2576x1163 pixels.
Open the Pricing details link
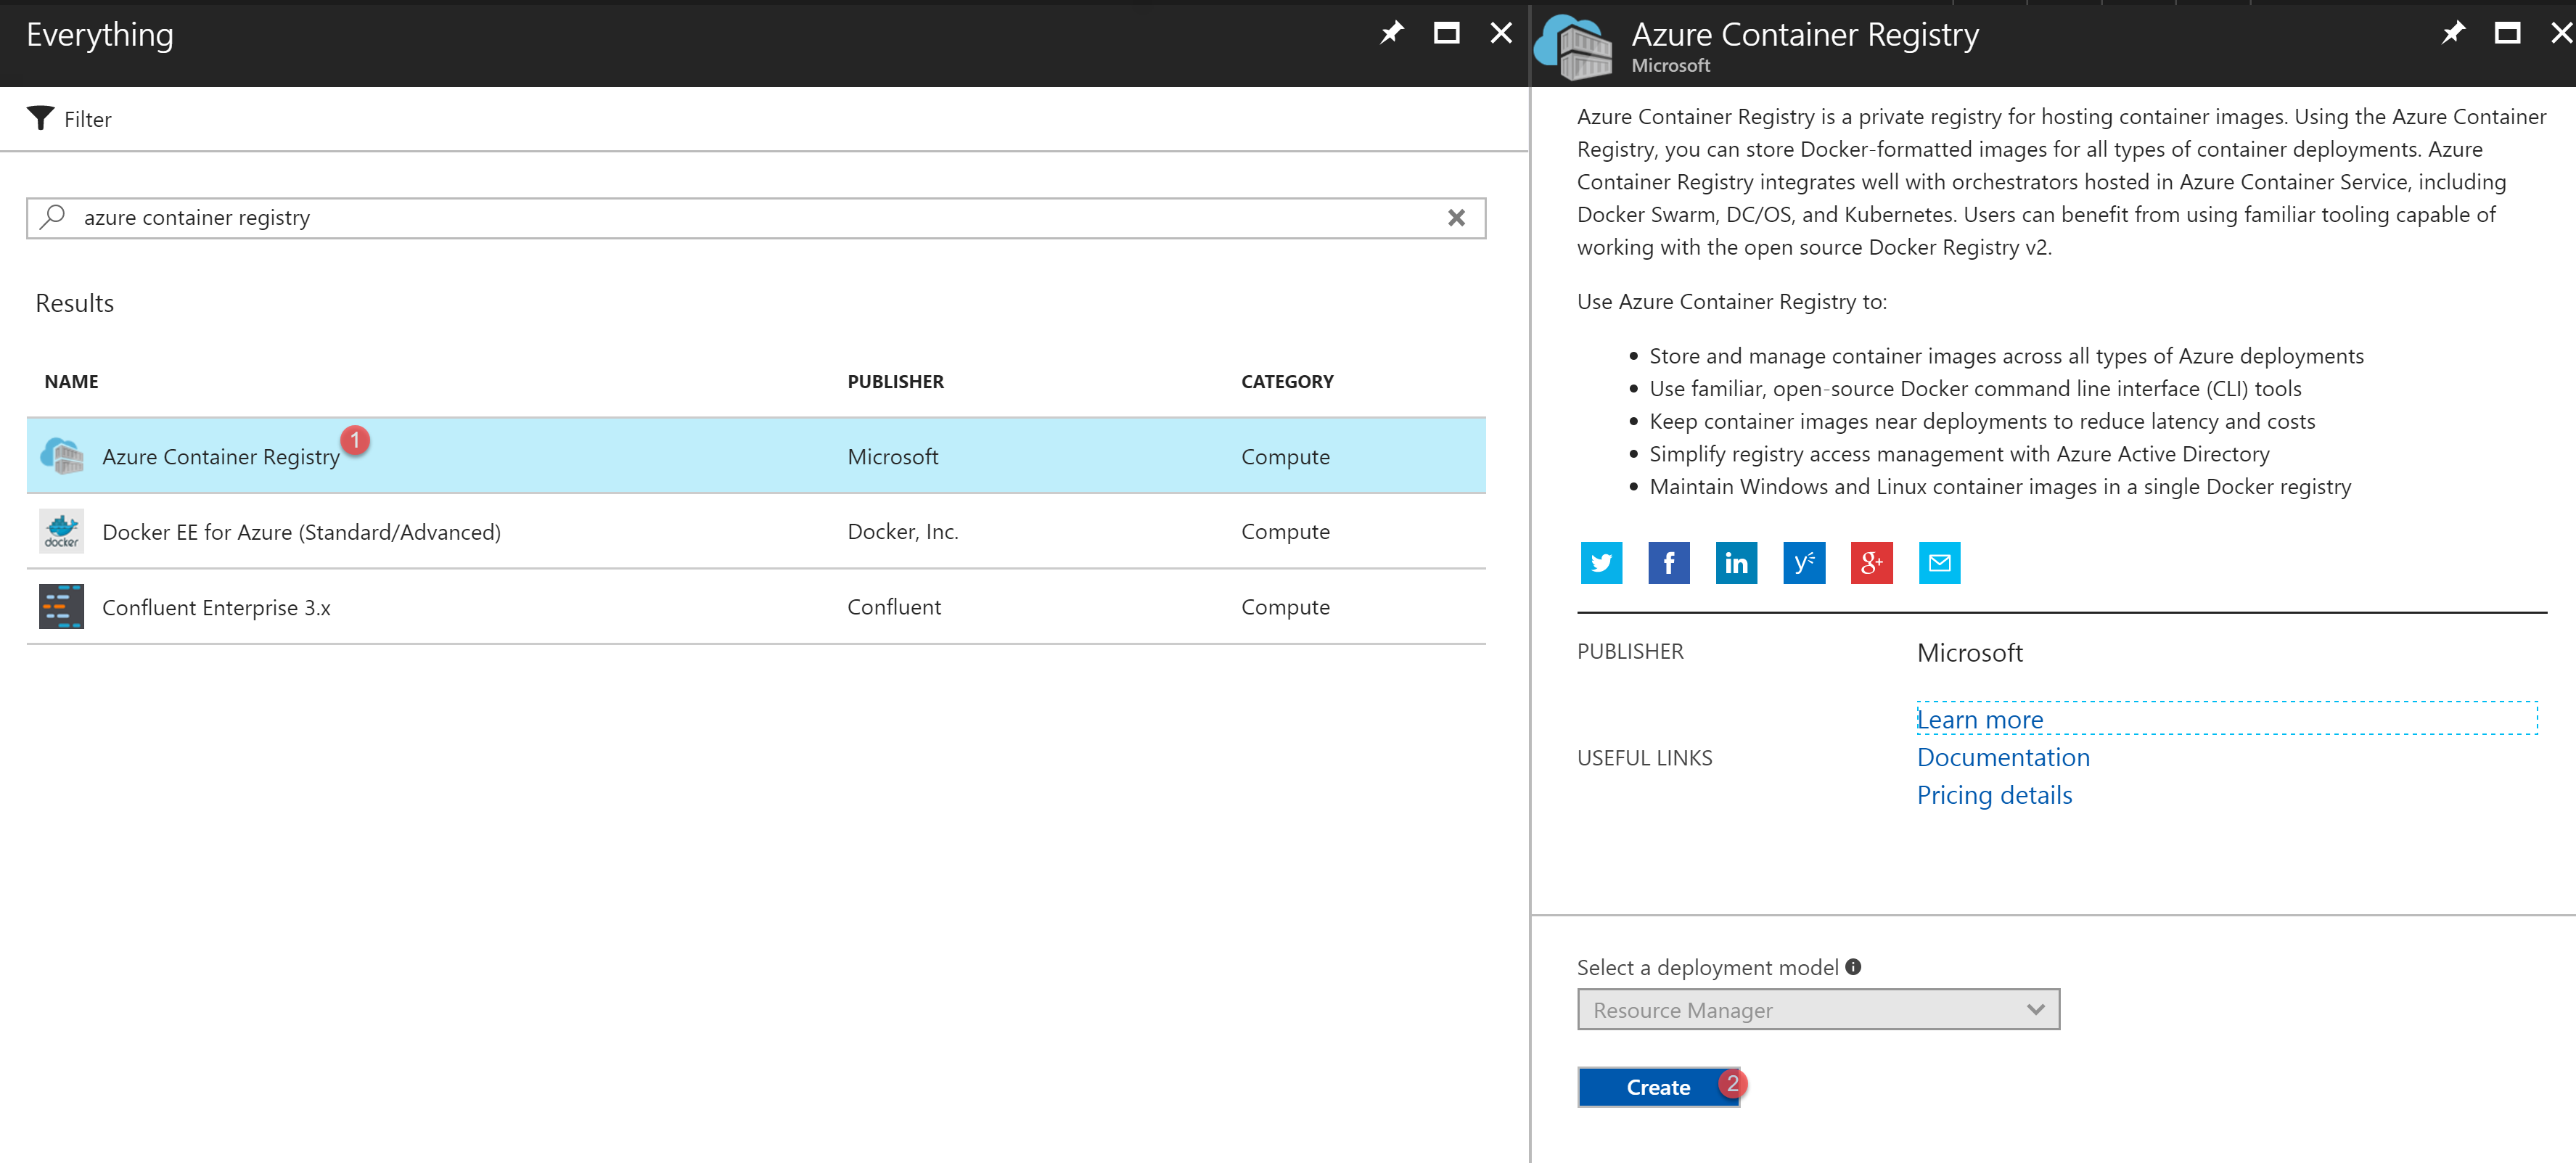pos(1994,795)
